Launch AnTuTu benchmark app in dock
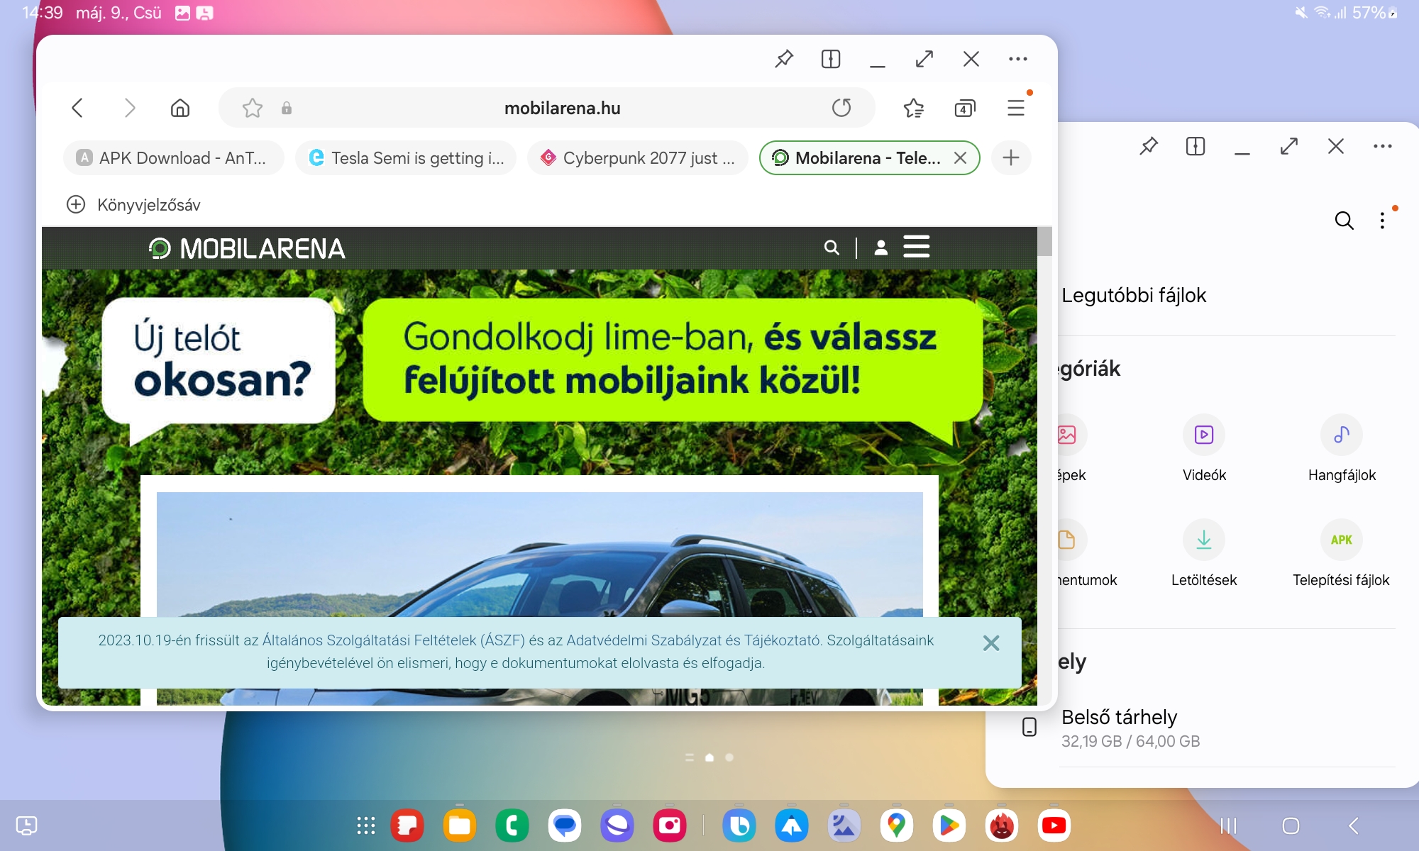The image size is (1419, 851). click(1002, 825)
